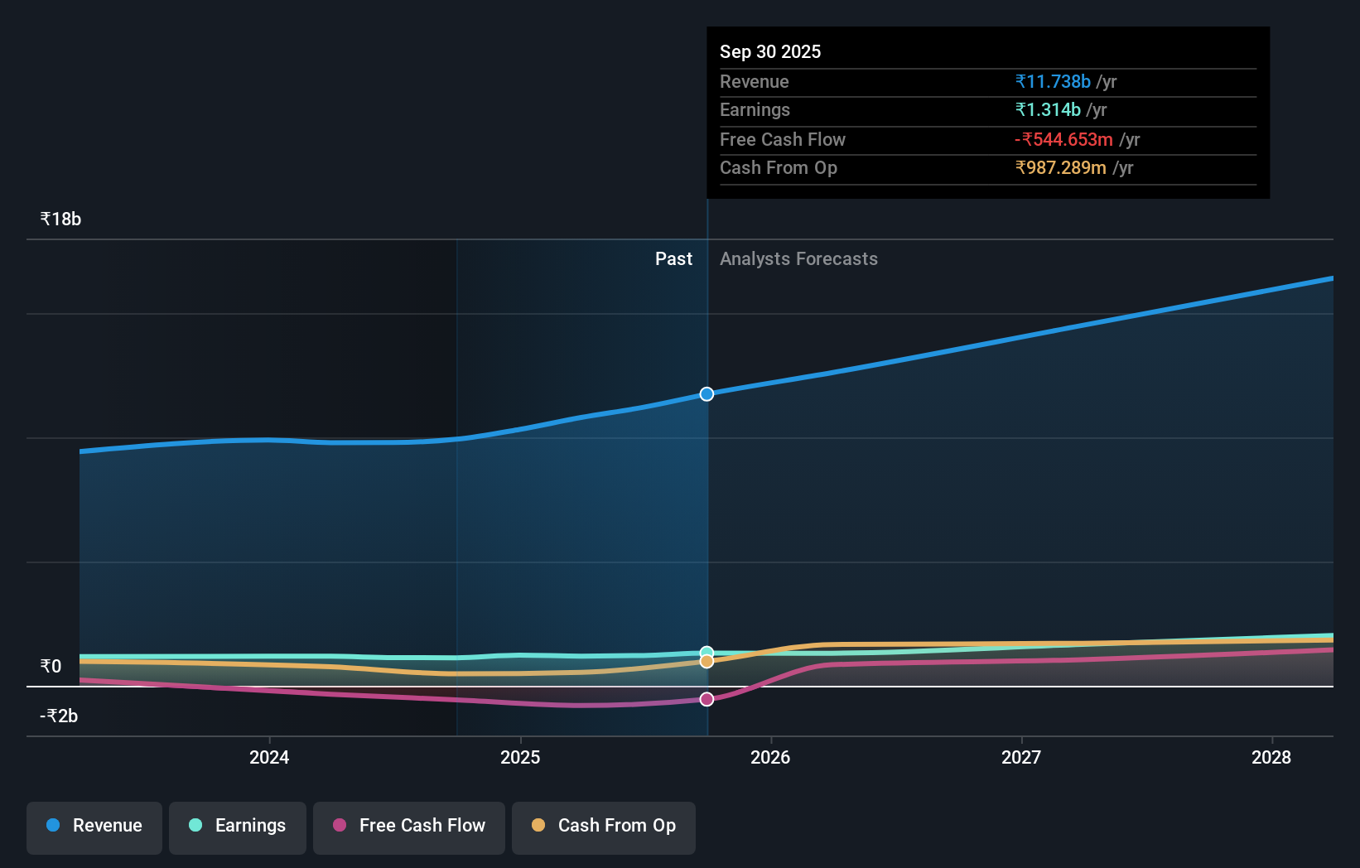Select the highlighted Revenue data point marker

click(x=707, y=394)
